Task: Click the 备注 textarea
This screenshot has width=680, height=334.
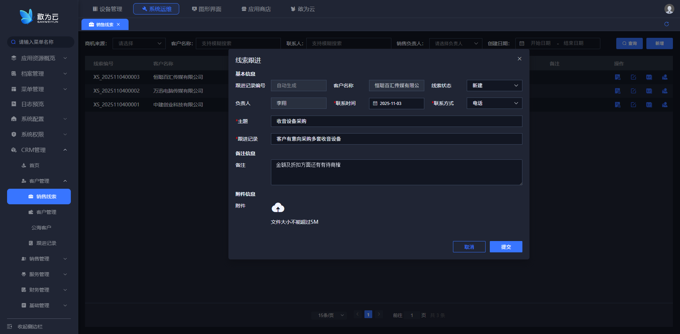Action: 396,172
